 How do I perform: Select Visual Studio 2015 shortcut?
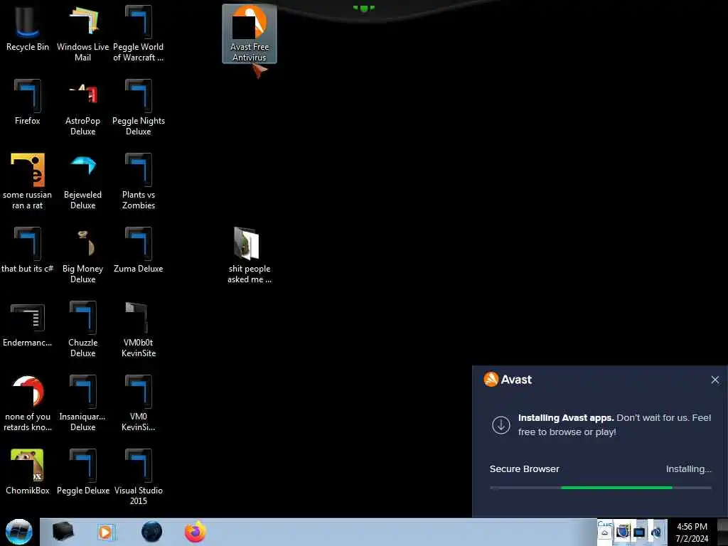point(139,476)
